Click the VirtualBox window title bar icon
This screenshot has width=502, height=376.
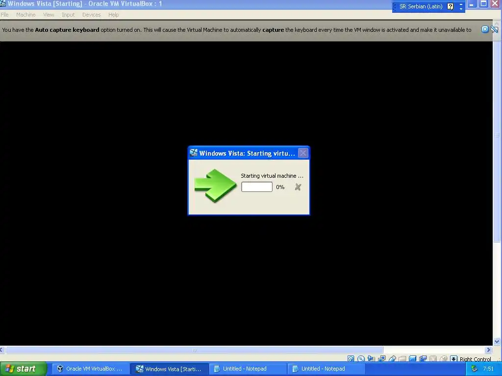[x=3, y=3]
